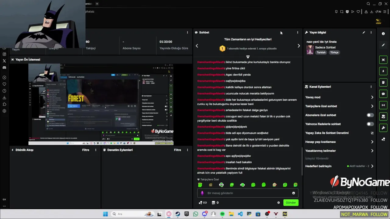Click the send/flow arrow icon in the toolbar
Screen dimensions: 390x219
pos(353,12)
